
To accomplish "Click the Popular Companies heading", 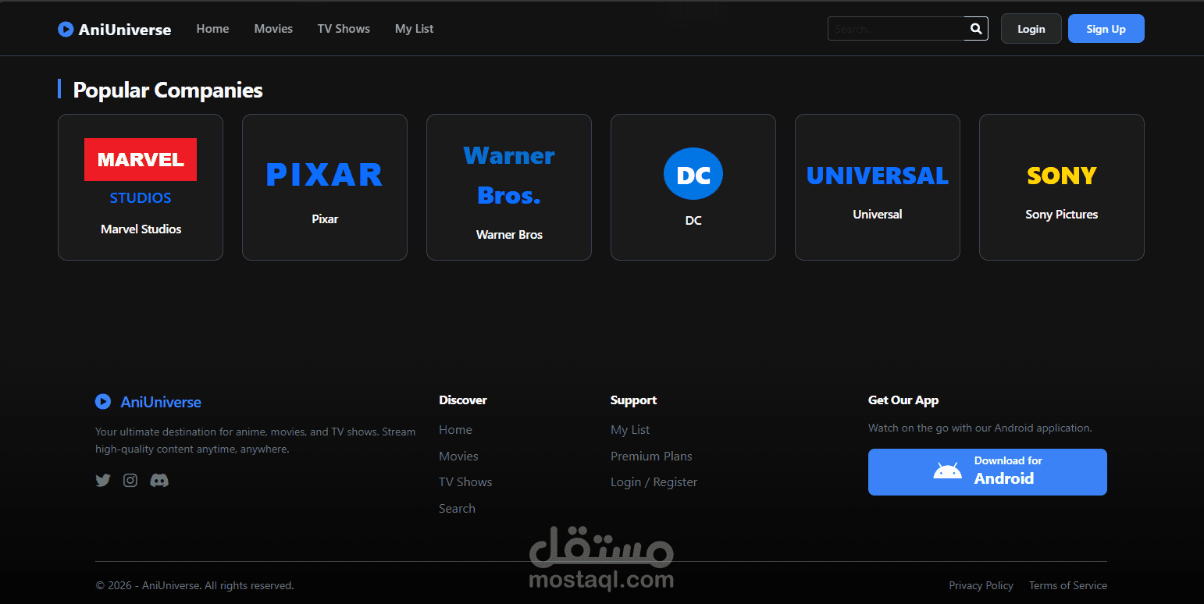I will 168,90.
